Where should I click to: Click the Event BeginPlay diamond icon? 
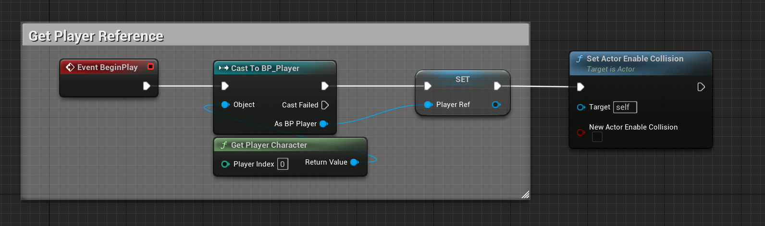coord(70,67)
